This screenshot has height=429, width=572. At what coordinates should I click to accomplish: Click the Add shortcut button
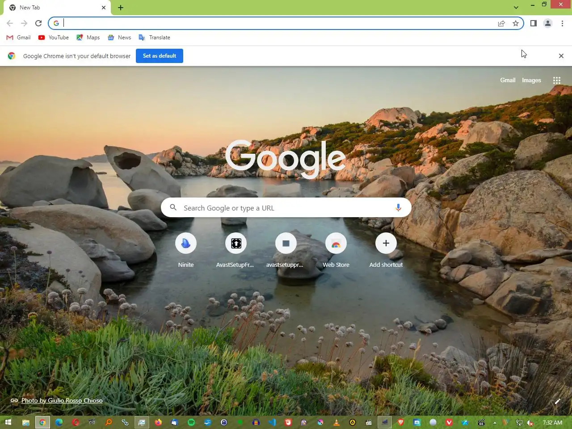pyautogui.click(x=386, y=251)
